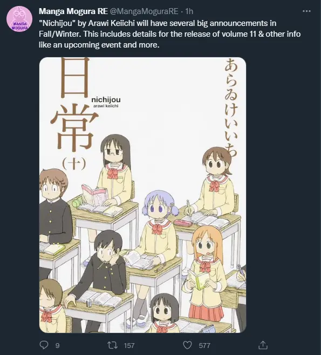
Task: Click the Manga Mogura RE display name
Action: (x=73, y=11)
